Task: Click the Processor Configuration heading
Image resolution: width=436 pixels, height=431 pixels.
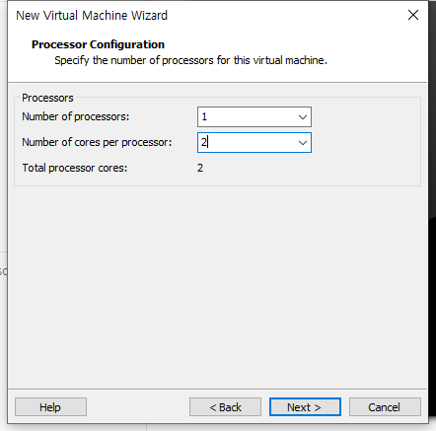Action: tap(98, 44)
